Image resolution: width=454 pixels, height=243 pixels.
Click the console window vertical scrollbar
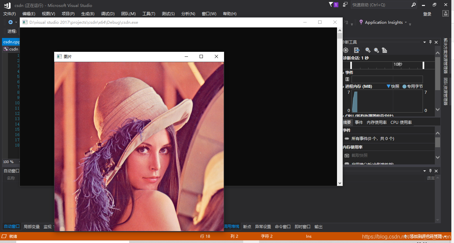(x=340, y=107)
